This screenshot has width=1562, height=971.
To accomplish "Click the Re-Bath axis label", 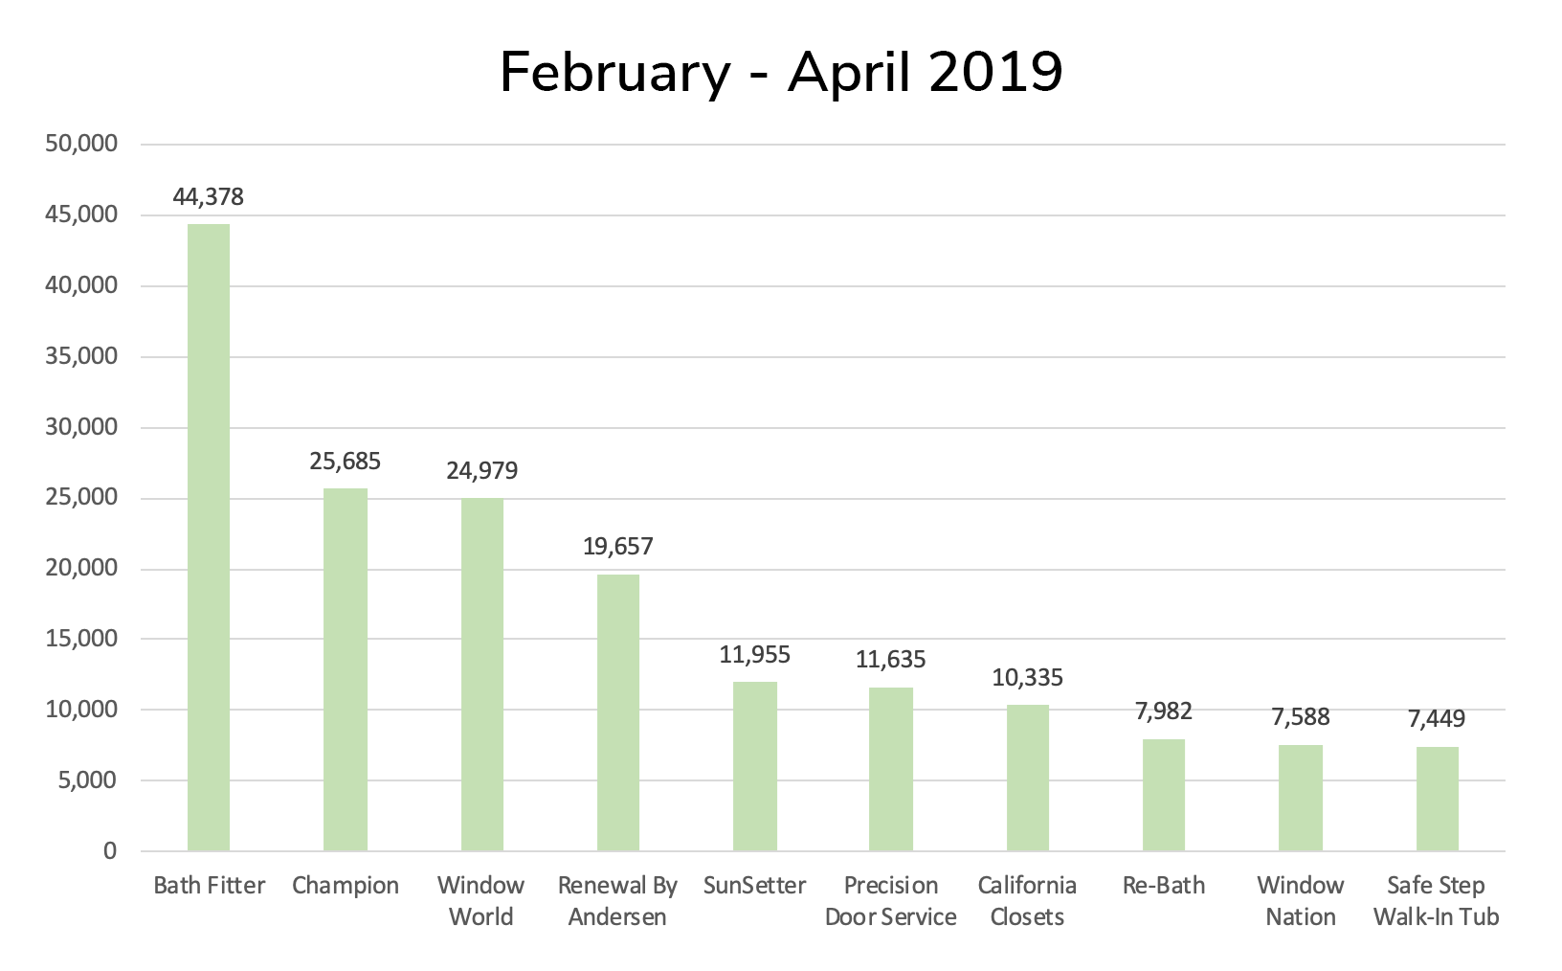I will tap(1164, 885).
